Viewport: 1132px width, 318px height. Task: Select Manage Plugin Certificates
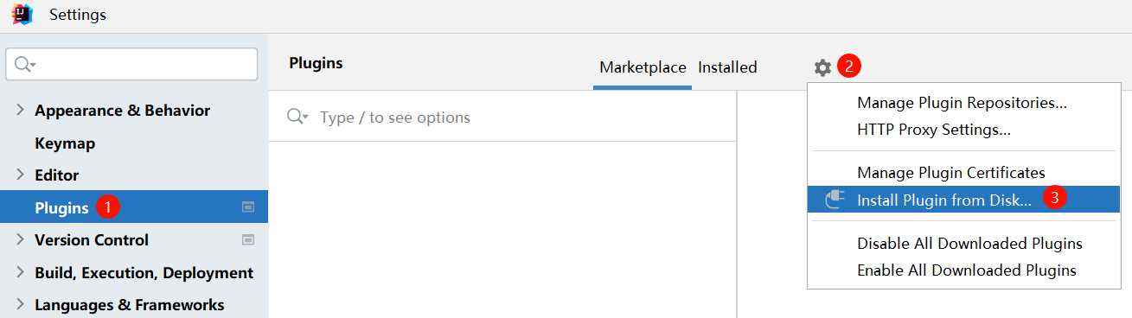(951, 173)
